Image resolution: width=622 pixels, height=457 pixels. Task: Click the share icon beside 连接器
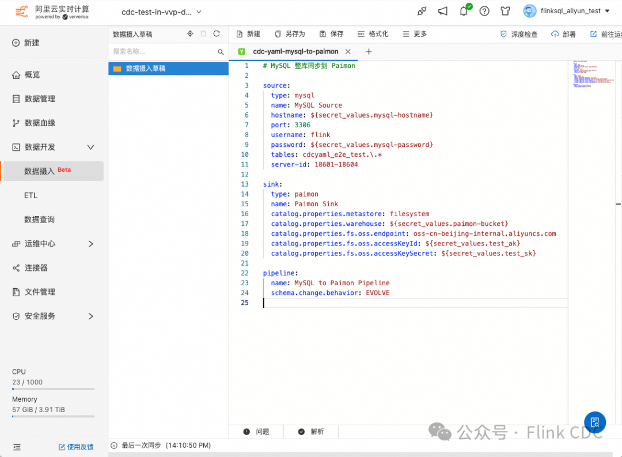click(16, 268)
